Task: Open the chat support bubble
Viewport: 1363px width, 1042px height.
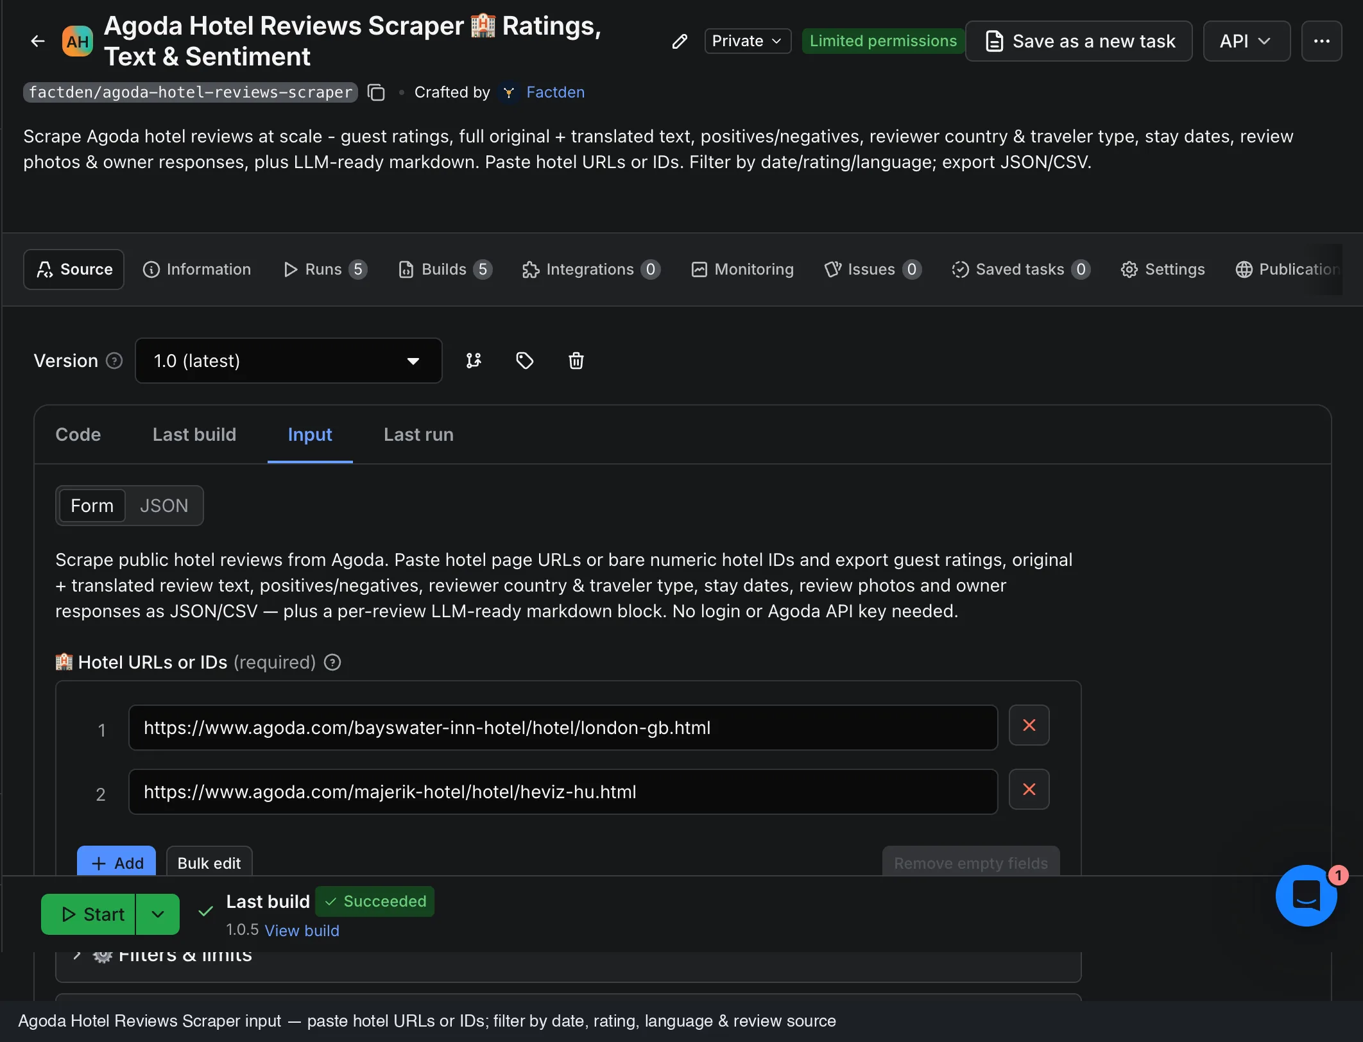Action: tap(1307, 895)
